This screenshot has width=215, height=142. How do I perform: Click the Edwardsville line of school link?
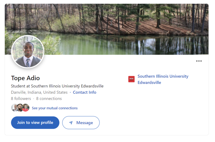point(149,82)
